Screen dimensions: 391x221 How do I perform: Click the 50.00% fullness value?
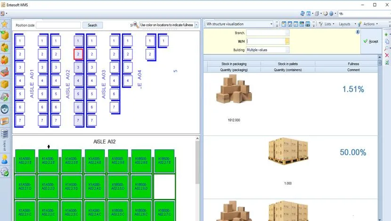click(353, 152)
